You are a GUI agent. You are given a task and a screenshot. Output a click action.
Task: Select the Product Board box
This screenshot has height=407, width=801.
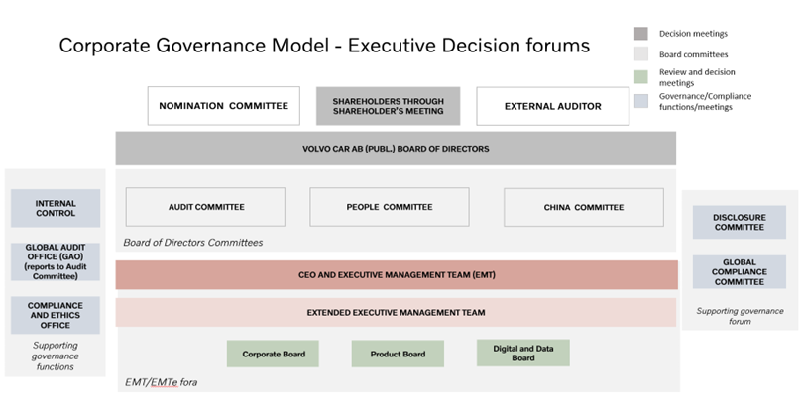398,354
